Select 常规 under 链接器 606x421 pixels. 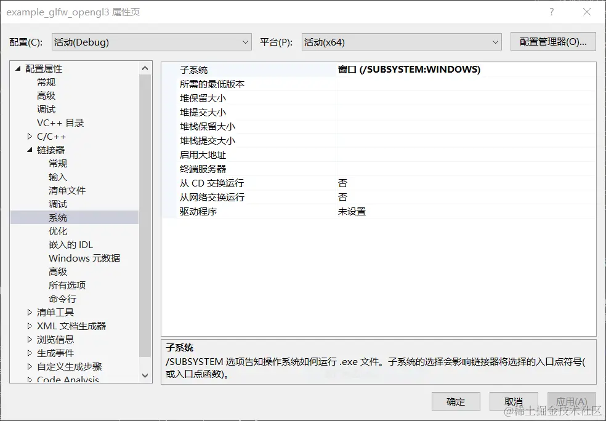tap(58, 163)
